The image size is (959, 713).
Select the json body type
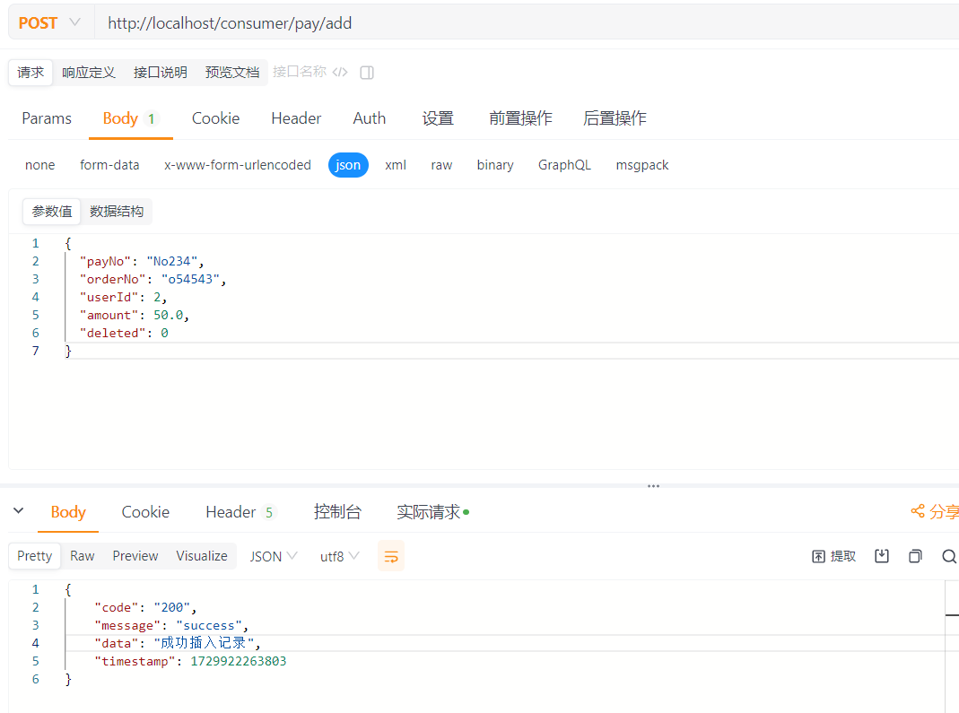tap(348, 165)
